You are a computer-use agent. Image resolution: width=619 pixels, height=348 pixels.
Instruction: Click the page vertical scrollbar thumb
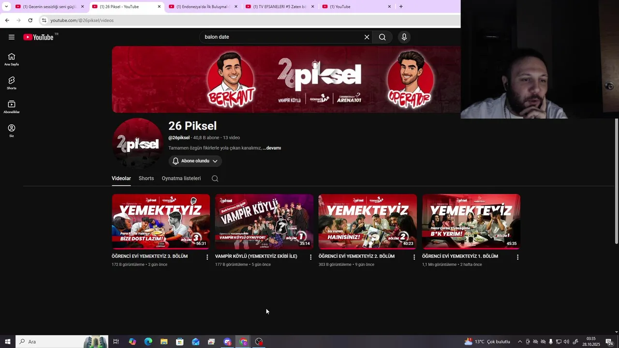tap(617, 181)
